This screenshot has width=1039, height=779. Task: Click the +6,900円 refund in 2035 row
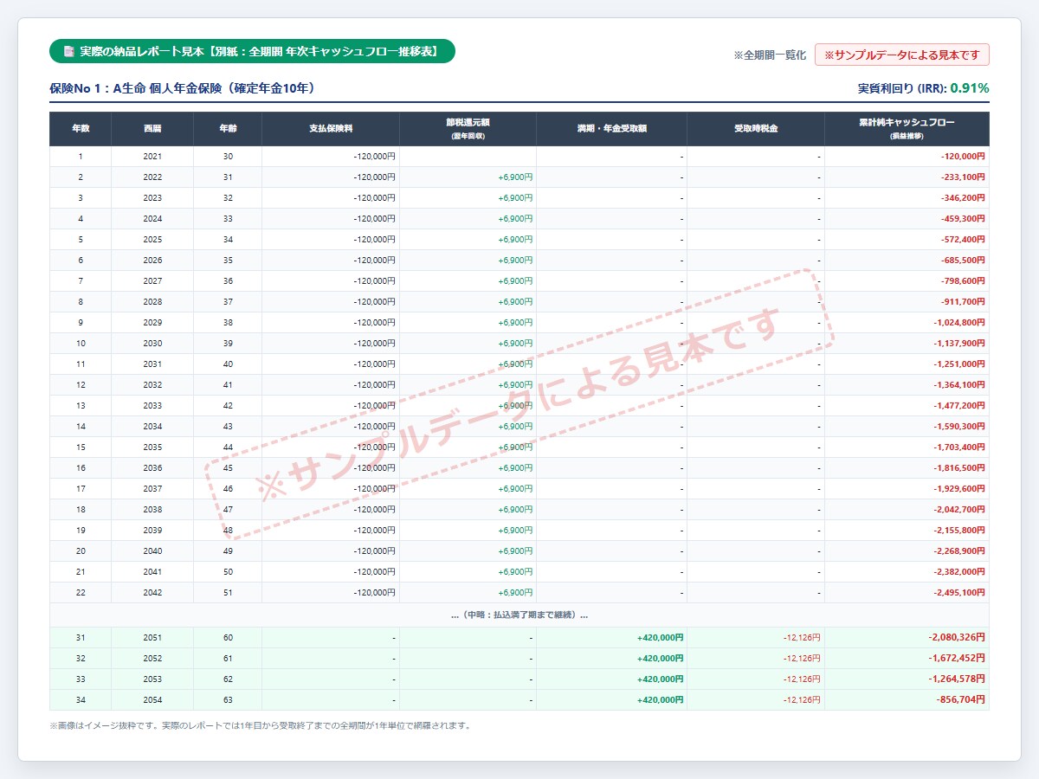tap(516, 447)
